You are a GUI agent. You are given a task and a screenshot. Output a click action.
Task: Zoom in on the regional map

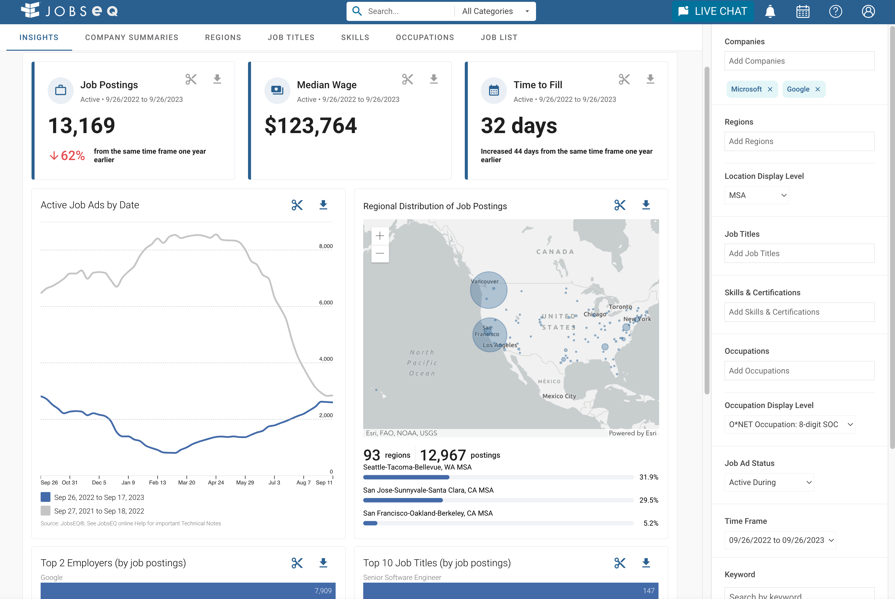380,236
